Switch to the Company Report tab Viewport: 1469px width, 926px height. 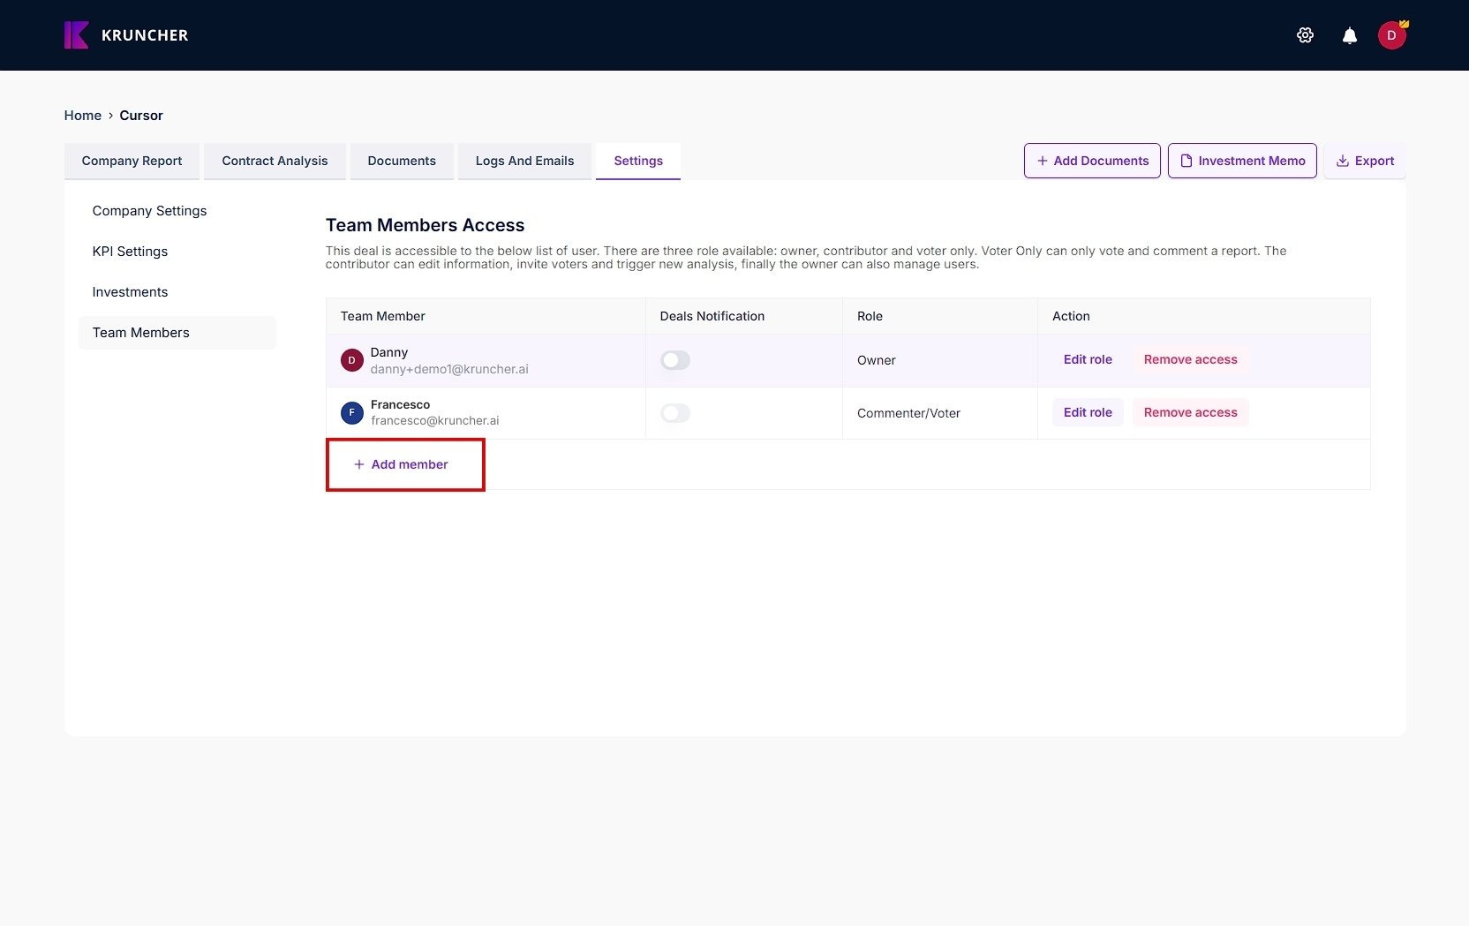coord(132,161)
